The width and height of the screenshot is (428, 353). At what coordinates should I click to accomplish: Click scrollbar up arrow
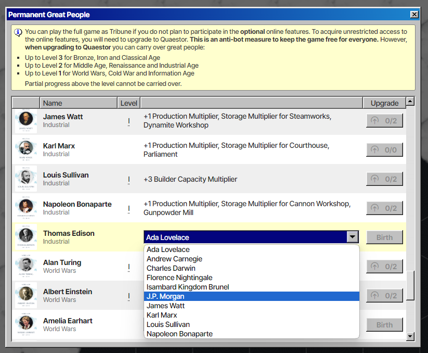[x=410, y=102]
